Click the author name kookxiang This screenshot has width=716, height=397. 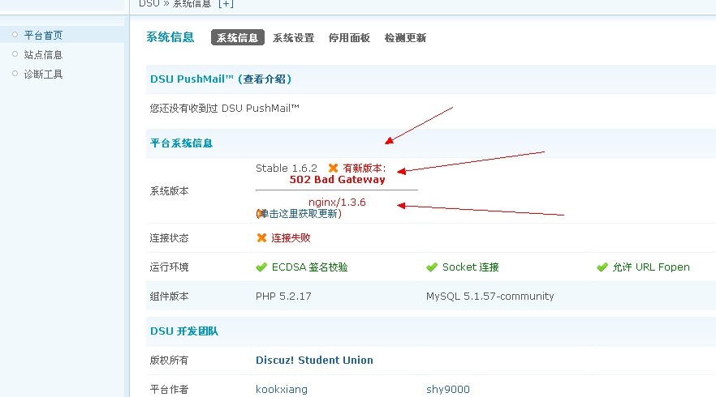282,389
